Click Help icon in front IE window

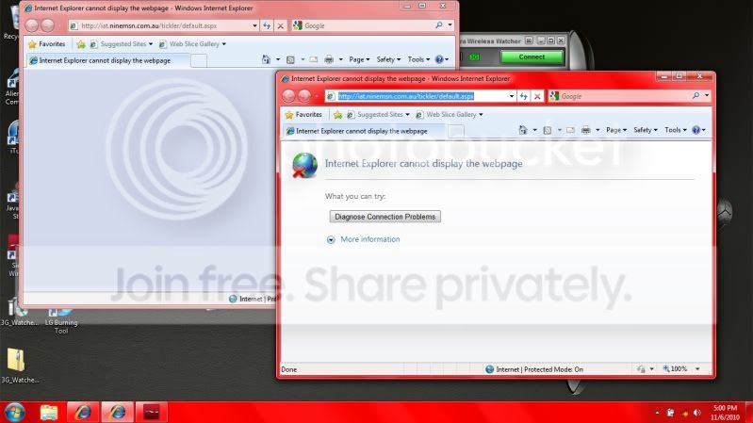click(696, 130)
